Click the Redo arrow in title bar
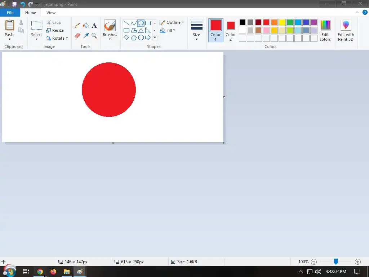 30,4
